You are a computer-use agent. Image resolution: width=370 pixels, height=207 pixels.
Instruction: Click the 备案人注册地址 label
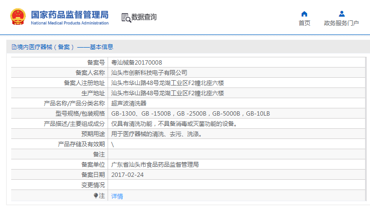tap(84, 83)
